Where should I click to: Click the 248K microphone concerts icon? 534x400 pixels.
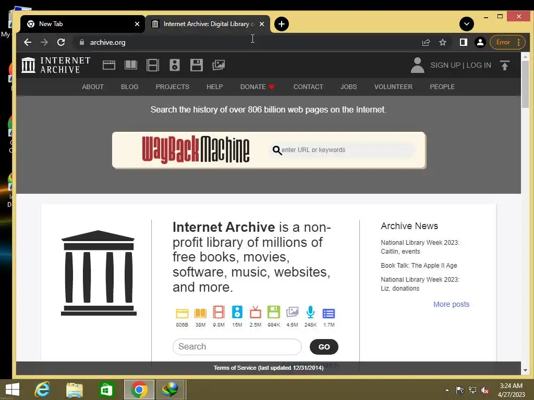tap(311, 312)
